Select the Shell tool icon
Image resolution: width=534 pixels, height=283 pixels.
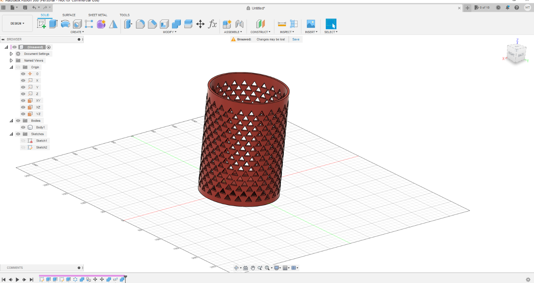[x=164, y=24]
